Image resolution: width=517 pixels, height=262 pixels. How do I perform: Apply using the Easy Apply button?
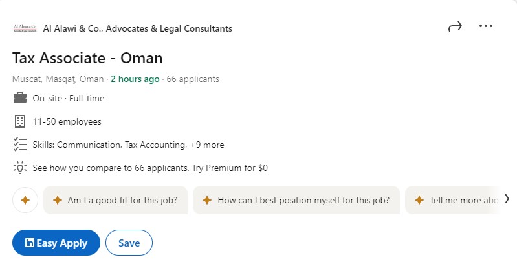56,243
